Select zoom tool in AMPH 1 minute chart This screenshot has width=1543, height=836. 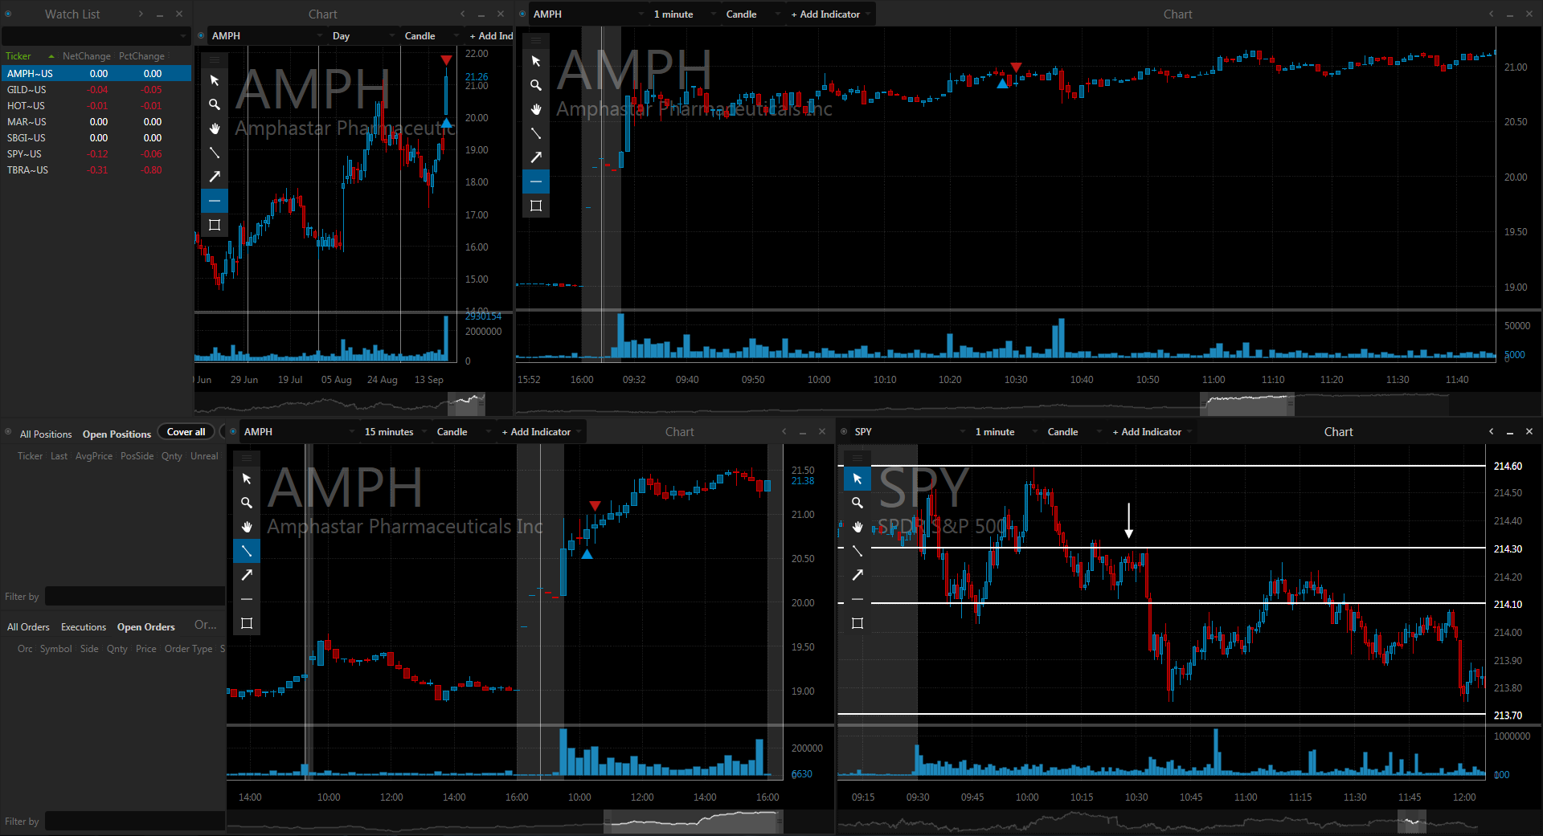(x=536, y=85)
